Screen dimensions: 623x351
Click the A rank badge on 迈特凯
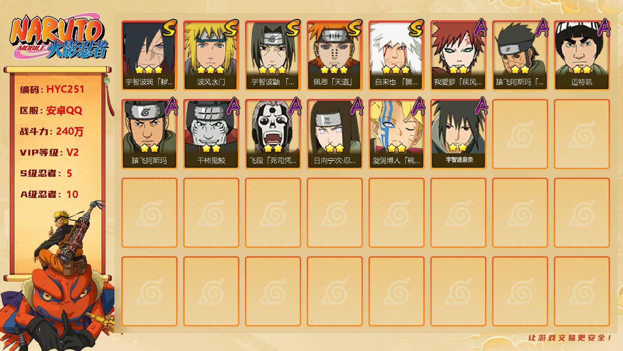point(604,28)
